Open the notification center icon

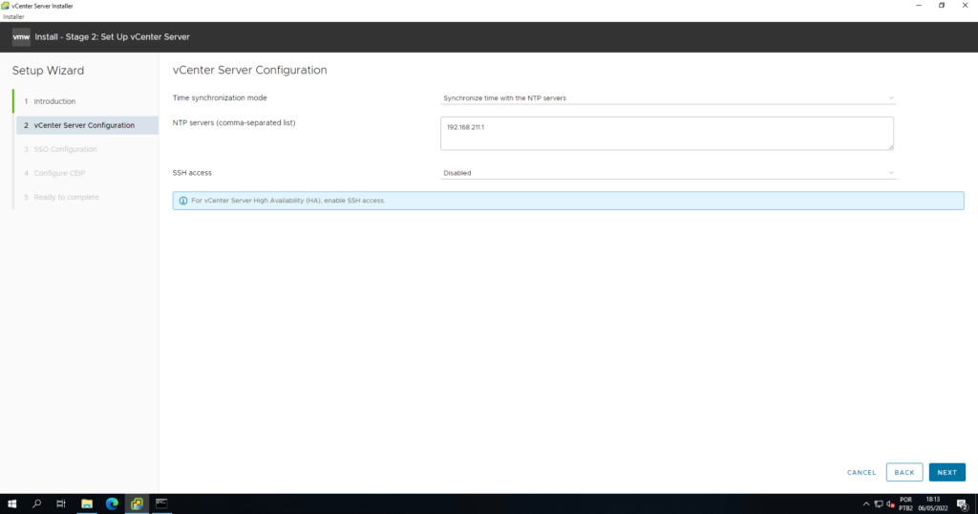coord(963,504)
